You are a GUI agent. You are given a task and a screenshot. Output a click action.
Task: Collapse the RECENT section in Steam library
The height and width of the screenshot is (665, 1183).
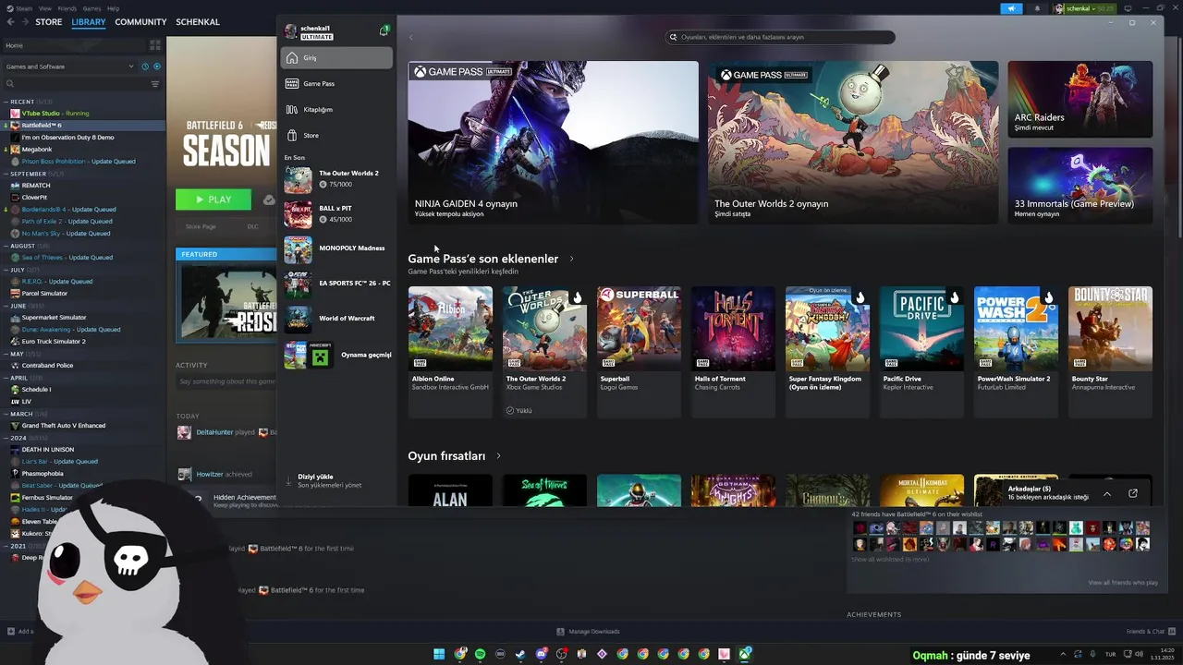pos(7,102)
